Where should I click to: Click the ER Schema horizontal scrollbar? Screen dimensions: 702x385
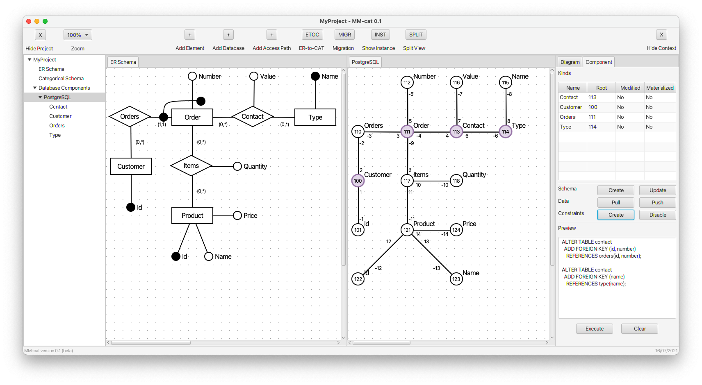pos(150,343)
